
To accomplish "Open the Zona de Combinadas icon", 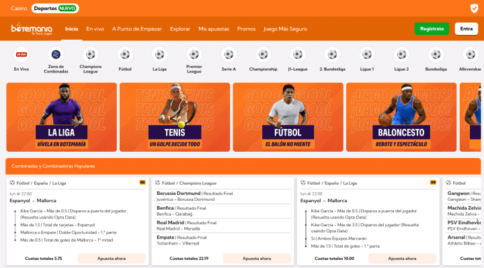I will [56, 54].
